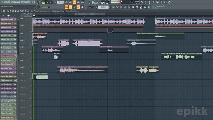Mute Track 1 using its green dot
This screenshot has height=120, width=213.
tap(31, 23)
